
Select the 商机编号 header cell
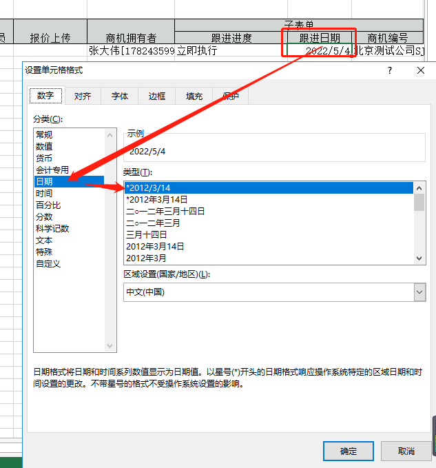pyautogui.click(x=387, y=38)
